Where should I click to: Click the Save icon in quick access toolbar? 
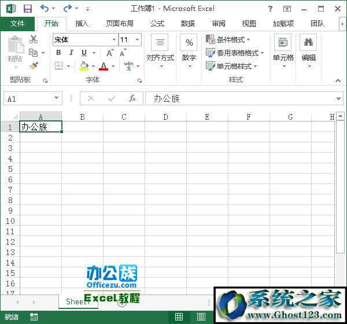click(x=27, y=9)
